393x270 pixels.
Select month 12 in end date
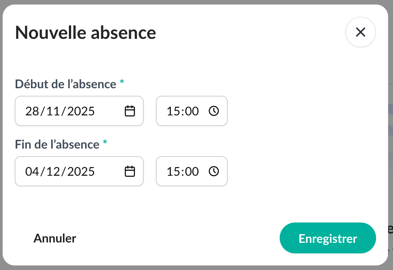[x=53, y=172]
